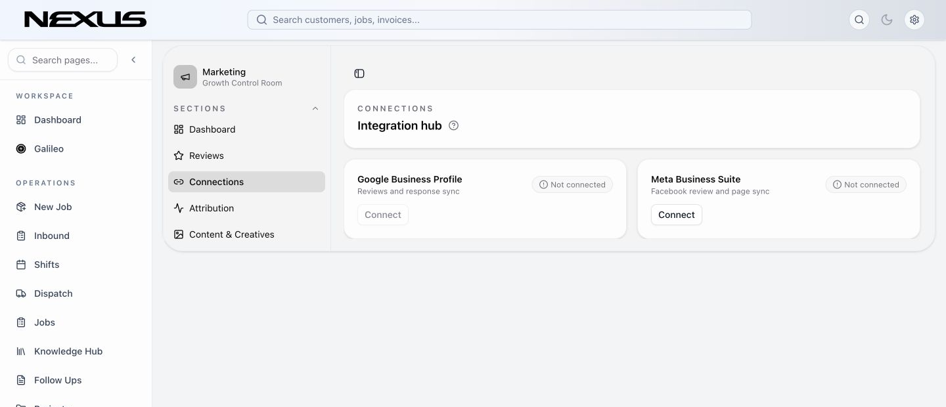This screenshot has width=946, height=407.
Task: Open Content & Creatives section
Action: pos(246,234)
